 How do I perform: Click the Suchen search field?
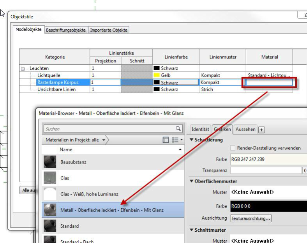tap(109, 129)
